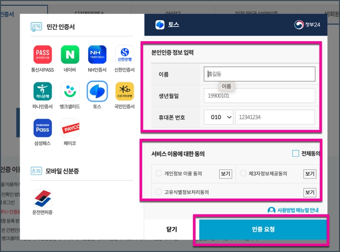
Task: Select the 하나인증서 icon
Action: point(43,91)
